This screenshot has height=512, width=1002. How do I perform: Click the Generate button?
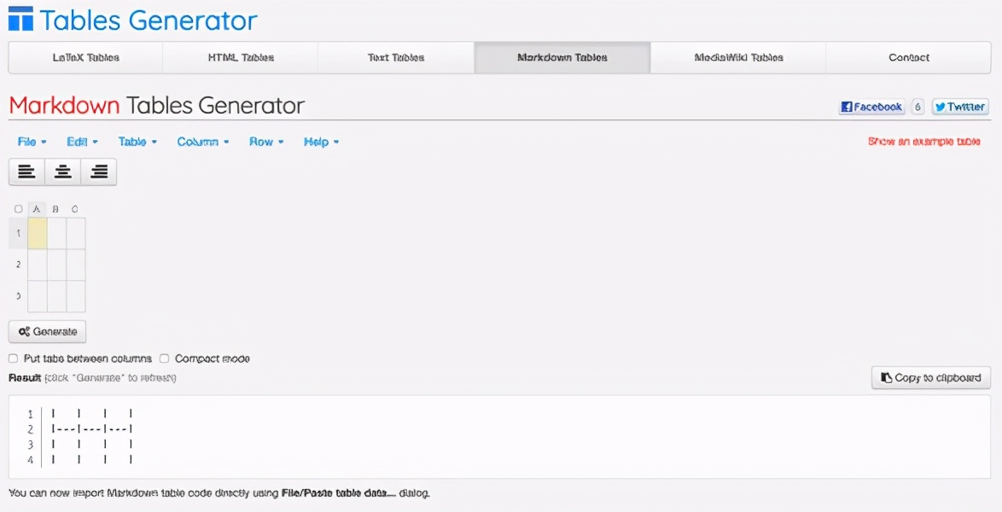[47, 332]
